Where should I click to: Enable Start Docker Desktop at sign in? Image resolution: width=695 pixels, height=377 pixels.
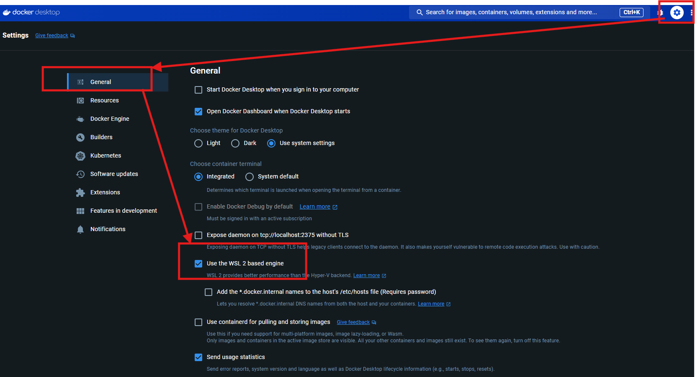pyautogui.click(x=198, y=90)
